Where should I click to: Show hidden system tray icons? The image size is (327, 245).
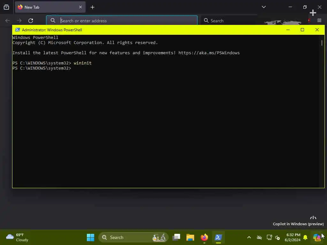(x=249, y=237)
